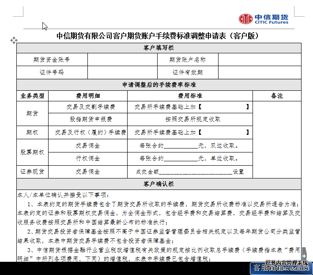The height and width of the screenshot is (275, 313).
Task: Click the 备注 column header
Action: point(277,96)
